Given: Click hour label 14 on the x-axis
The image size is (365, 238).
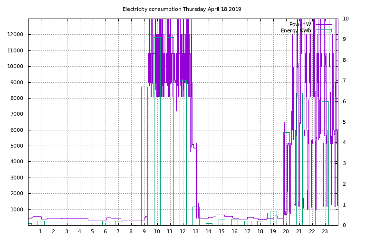Looking at the screenshot, I should pyautogui.click(x=208, y=231).
